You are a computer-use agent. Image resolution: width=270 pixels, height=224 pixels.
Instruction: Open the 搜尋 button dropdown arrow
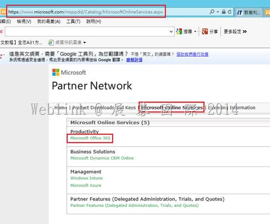(x=195, y=31)
